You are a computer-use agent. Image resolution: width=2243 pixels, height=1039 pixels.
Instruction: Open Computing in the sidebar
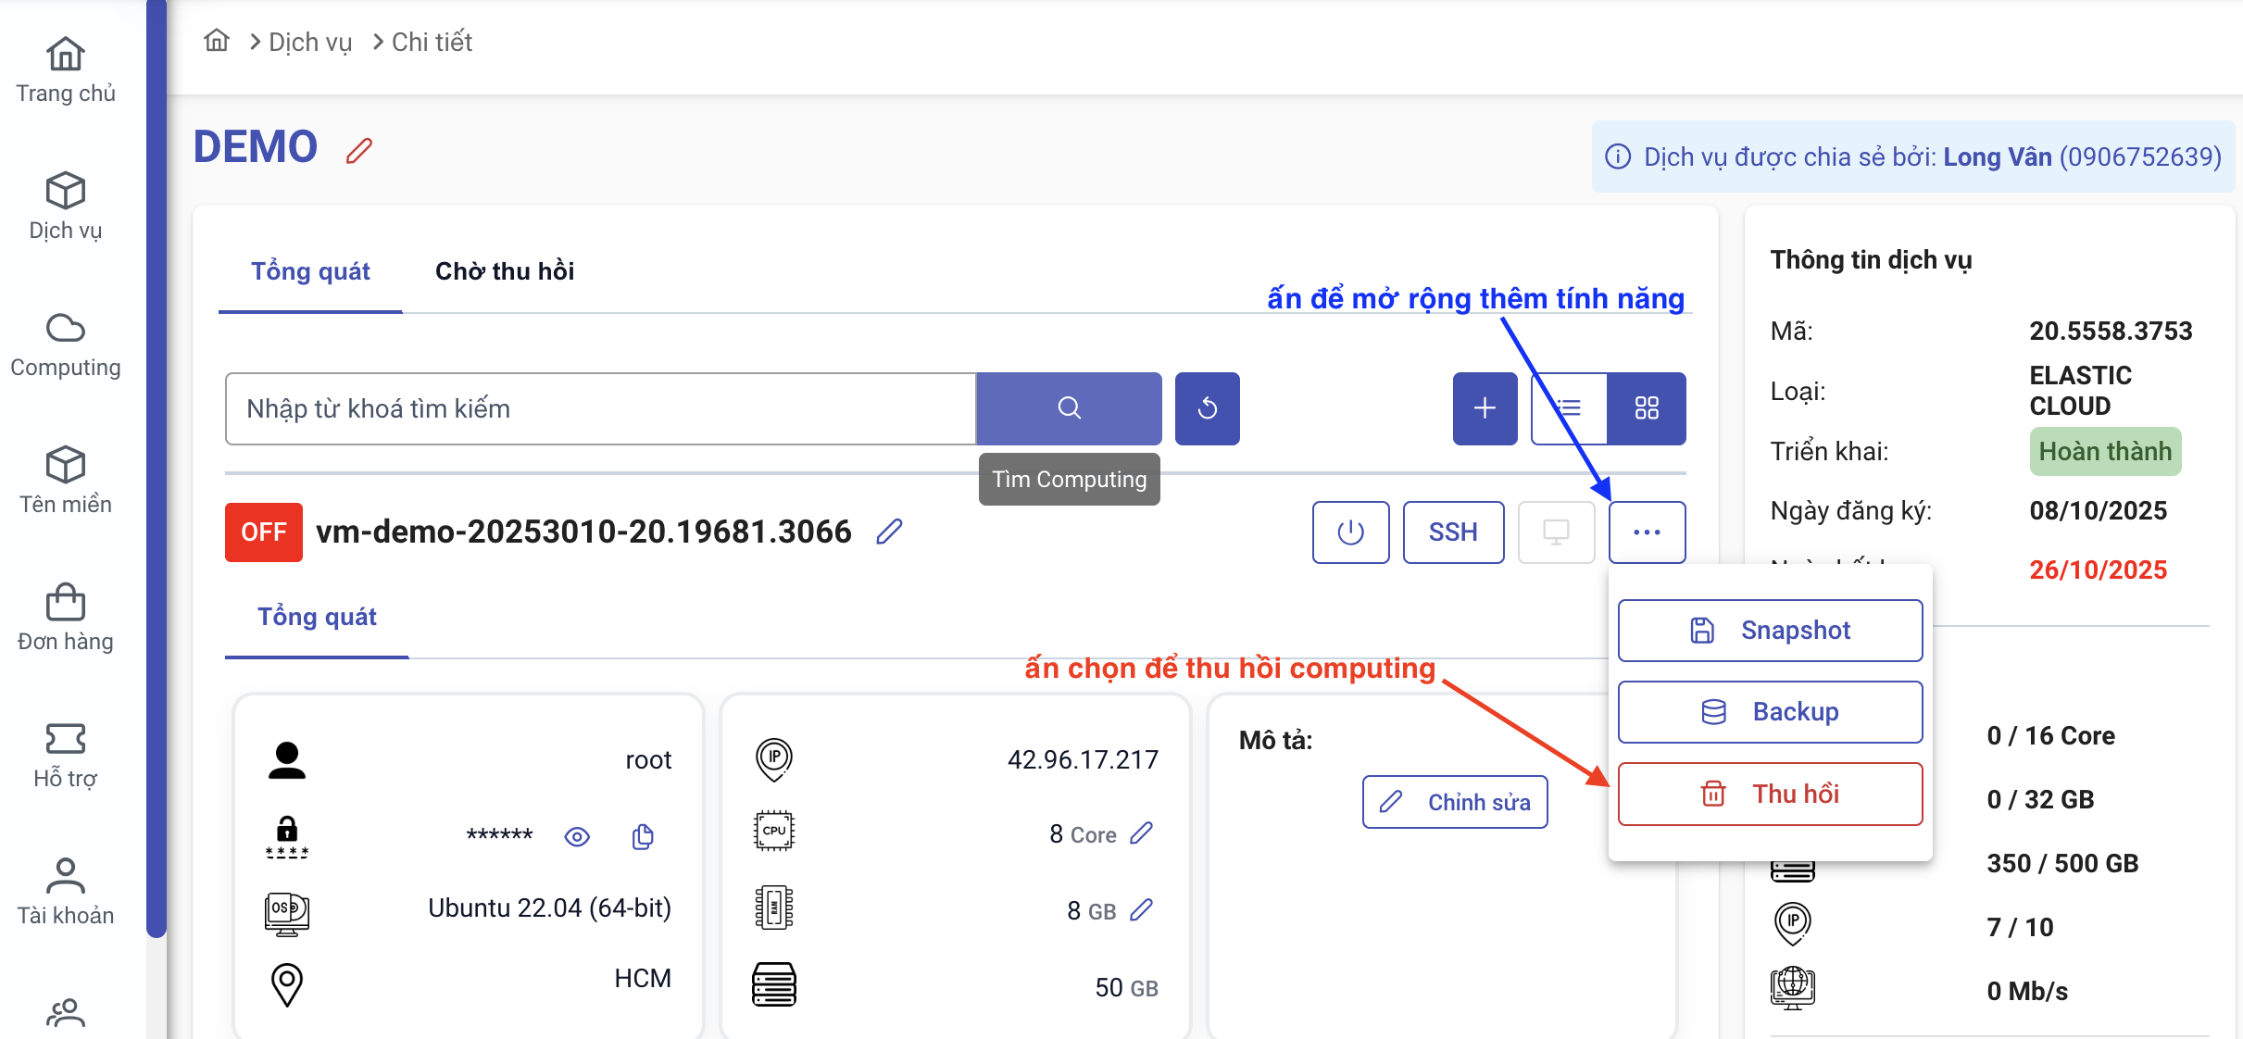(65, 344)
